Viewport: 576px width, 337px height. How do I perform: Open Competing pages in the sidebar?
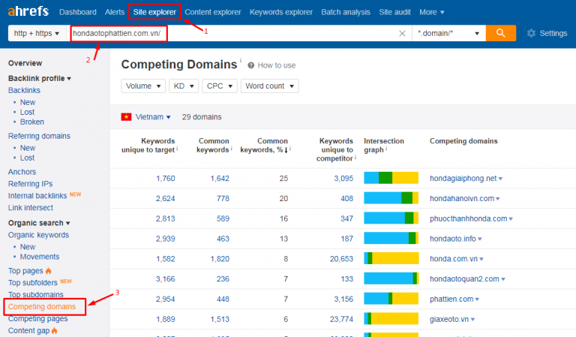click(x=37, y=319)
